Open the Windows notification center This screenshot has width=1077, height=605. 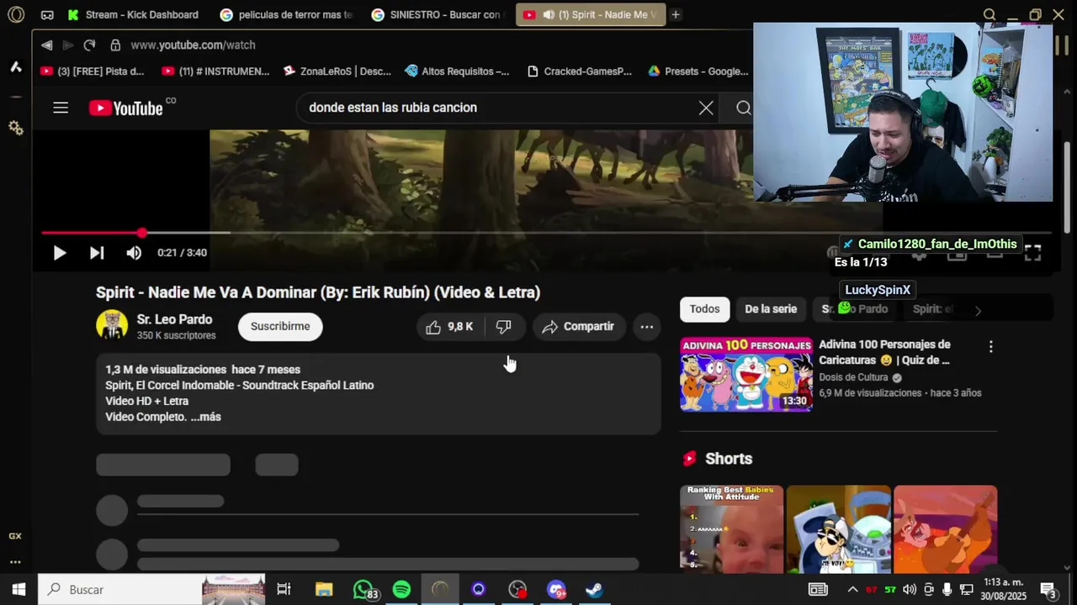coord(1048,590)
